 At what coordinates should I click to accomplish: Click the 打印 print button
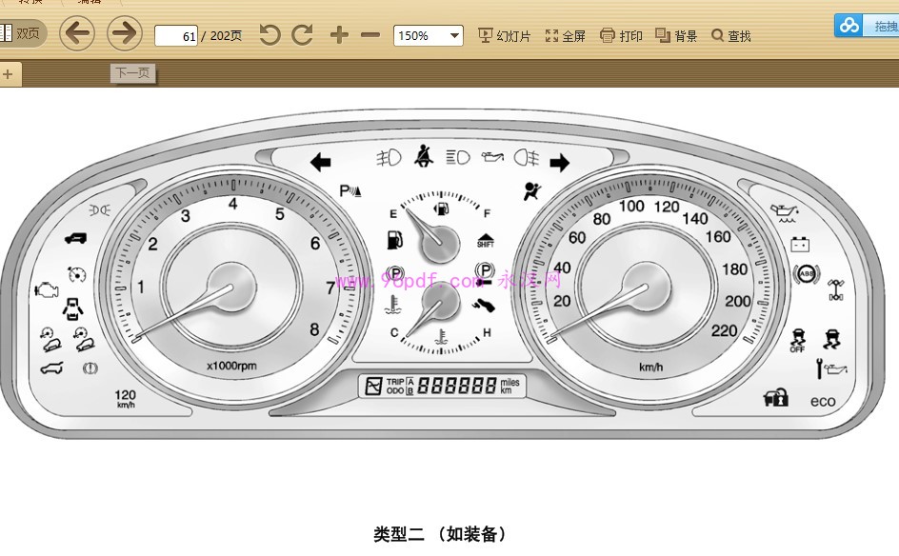(621, 36)
